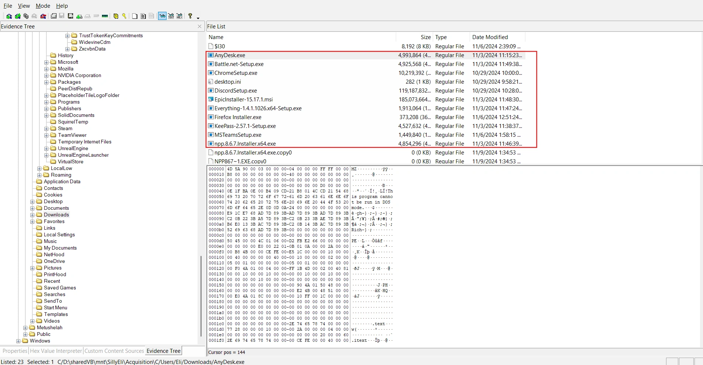Click the Obtain Protected Files safe icon
The width and height of the screenshot is (703, 365).
pyautogui.click(x=116, y=16)
